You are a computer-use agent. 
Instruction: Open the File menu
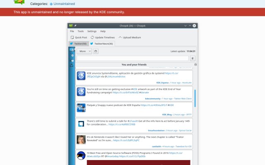(72, 31)
